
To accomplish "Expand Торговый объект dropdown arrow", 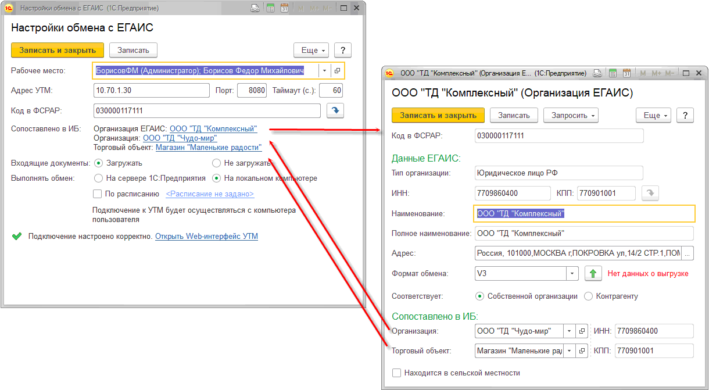I will (569, 351).
